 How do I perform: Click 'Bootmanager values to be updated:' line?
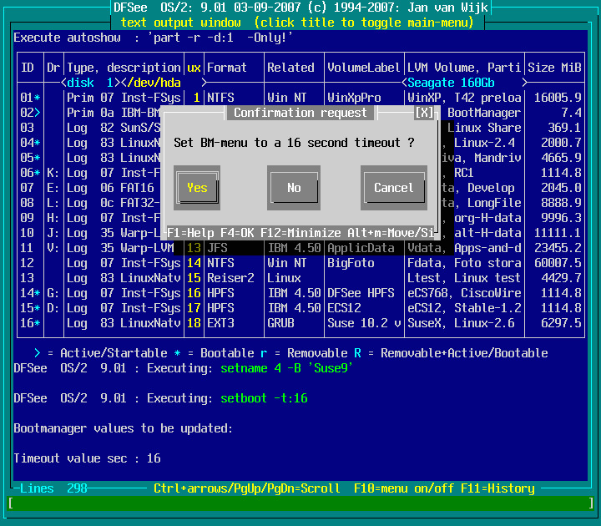(124, 428)
